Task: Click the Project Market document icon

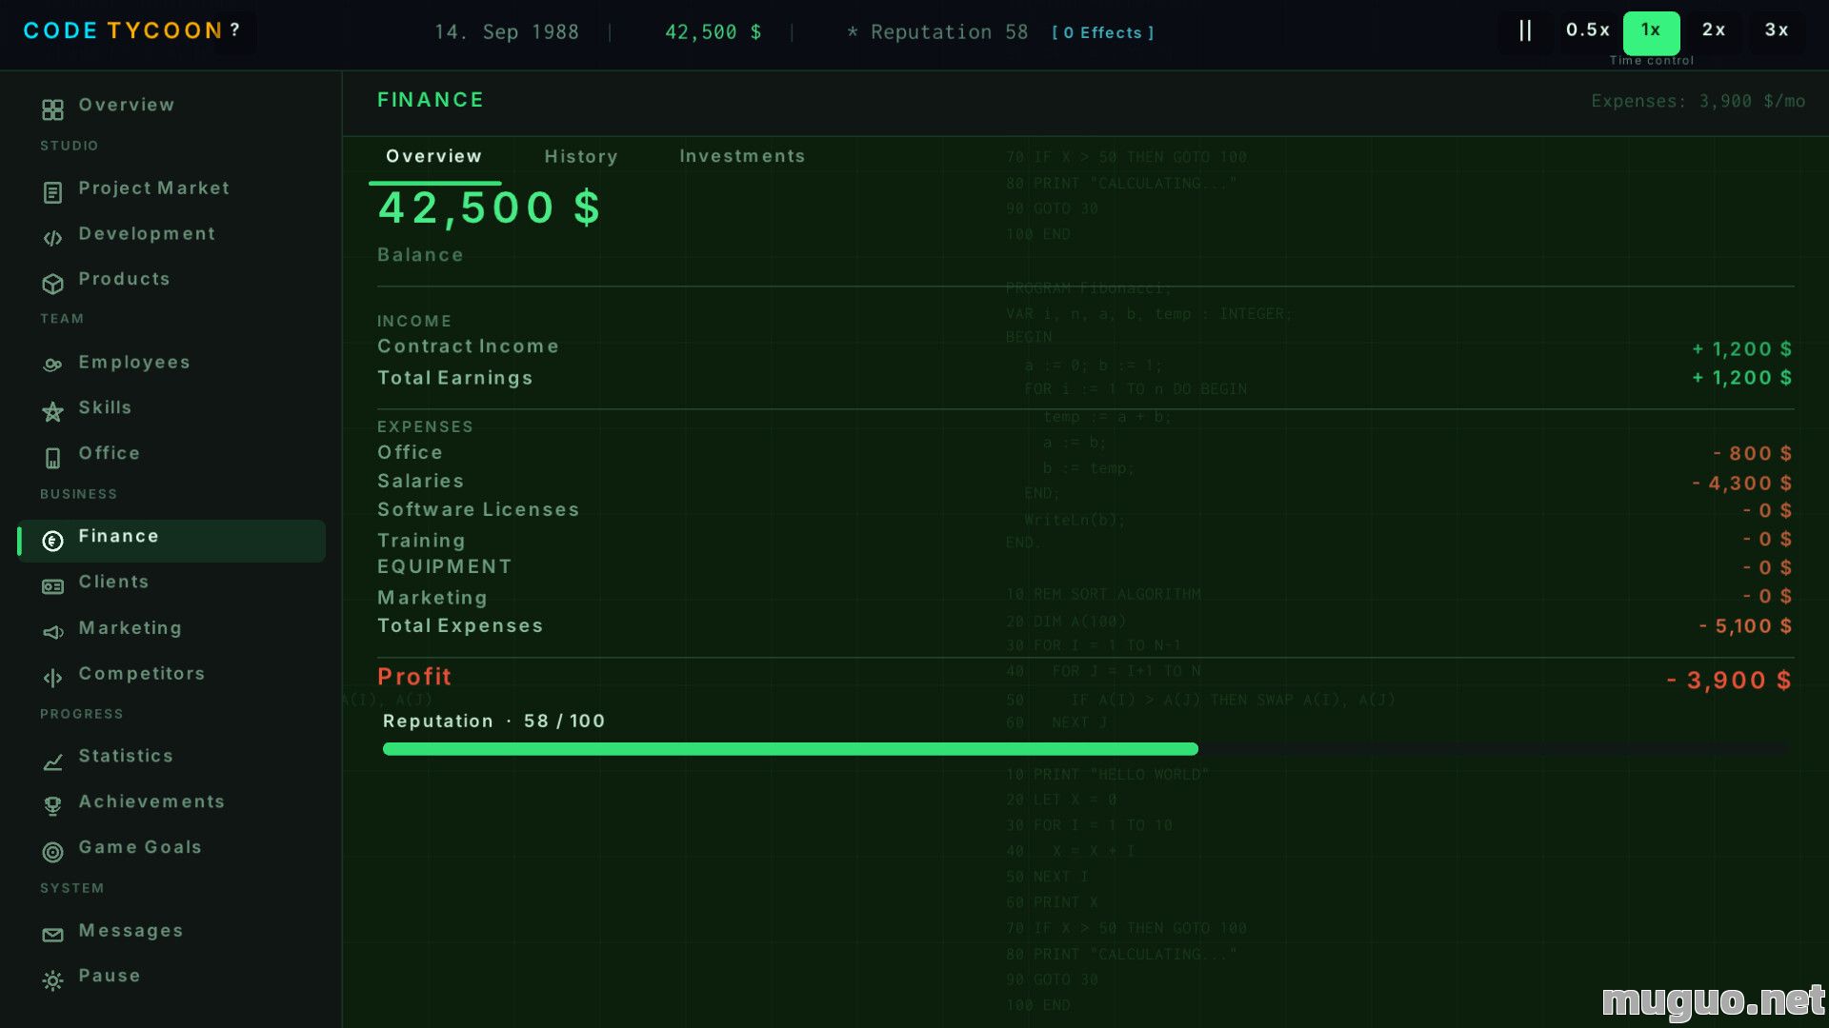Action: point(52,193)
